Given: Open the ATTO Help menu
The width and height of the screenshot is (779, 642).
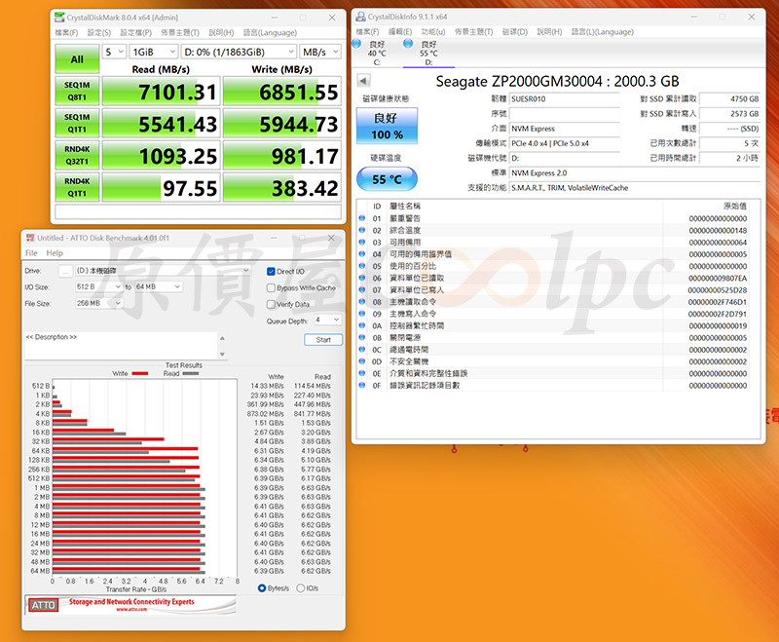Looking at the screenshot, I should coord(55,253).
